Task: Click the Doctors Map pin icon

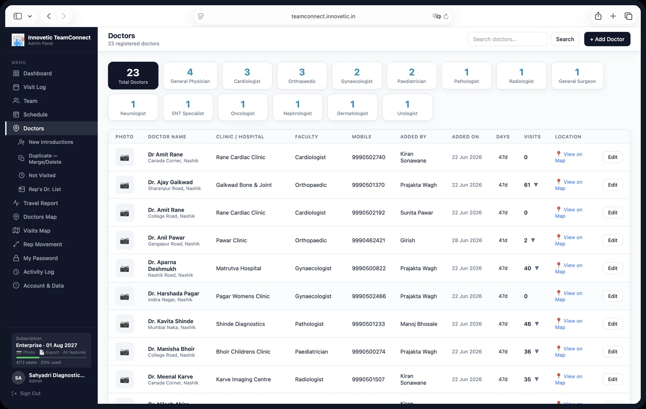Action: coord(16,217)
